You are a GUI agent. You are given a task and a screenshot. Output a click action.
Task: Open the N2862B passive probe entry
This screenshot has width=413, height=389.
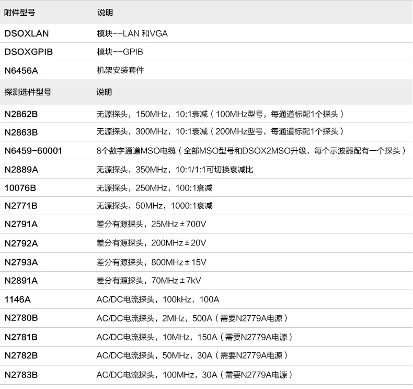point(21,114)
